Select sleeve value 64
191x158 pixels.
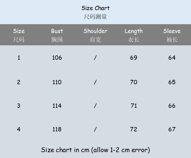tap(172, 58)
